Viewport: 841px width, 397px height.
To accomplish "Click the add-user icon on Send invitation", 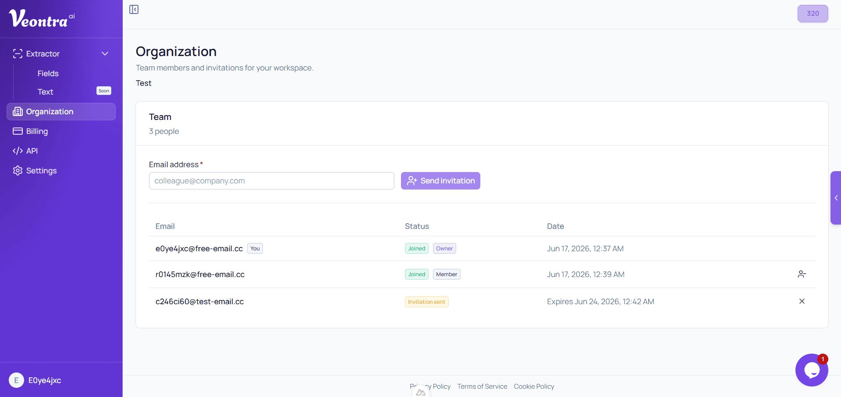I will click(412, 181).
